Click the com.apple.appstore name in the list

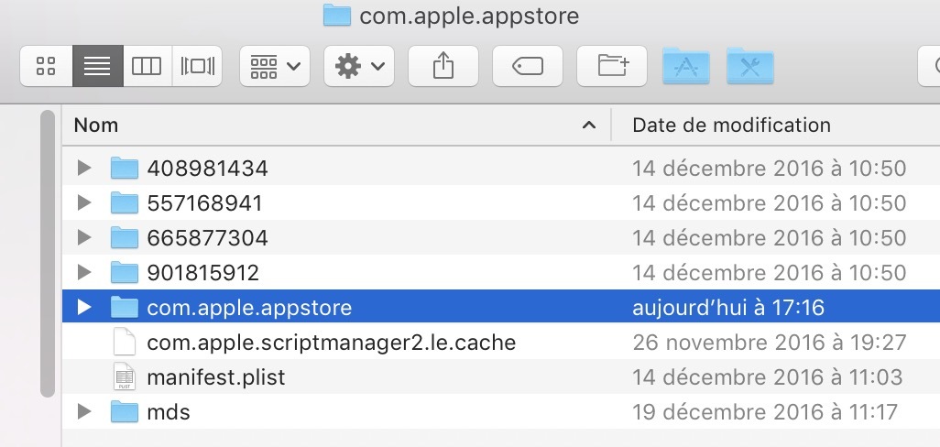(x=249, y=308)
